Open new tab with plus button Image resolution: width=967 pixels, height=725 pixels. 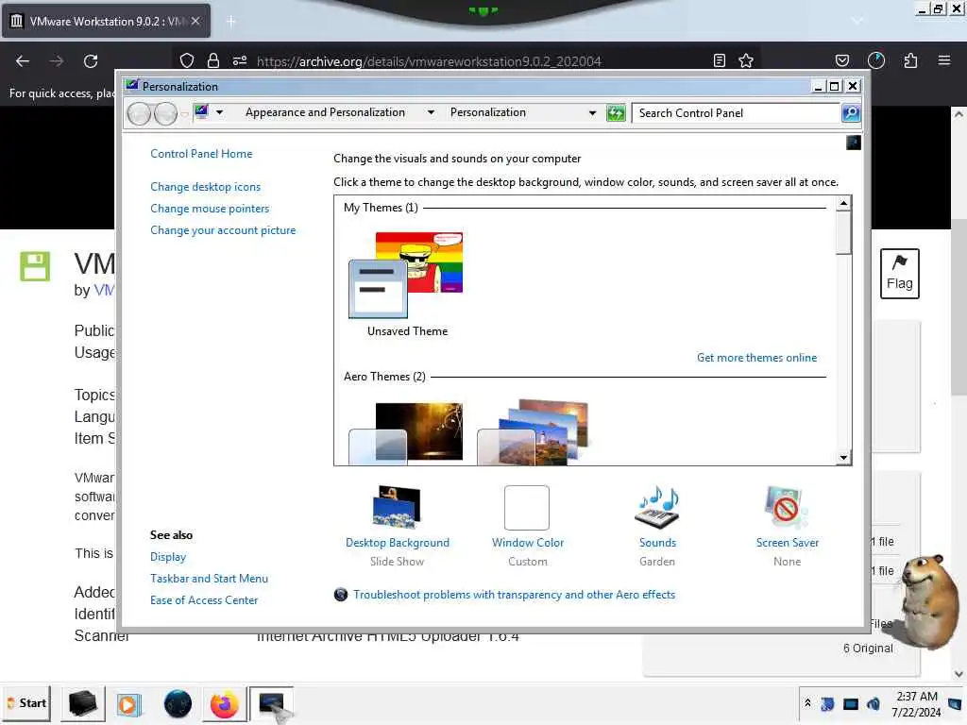click(x=230, y=22)
